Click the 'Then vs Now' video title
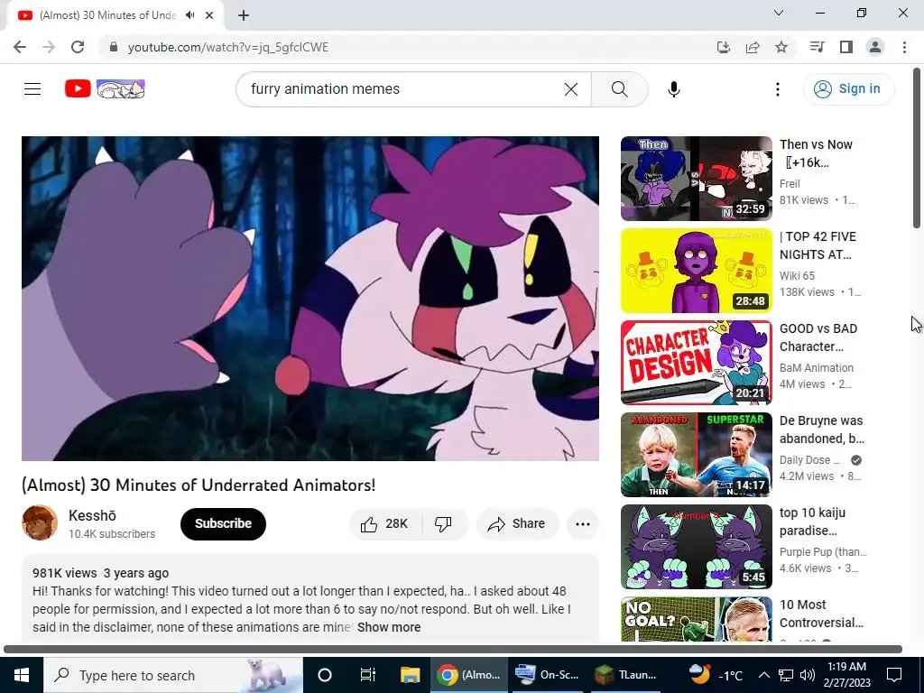 (816, 153)
